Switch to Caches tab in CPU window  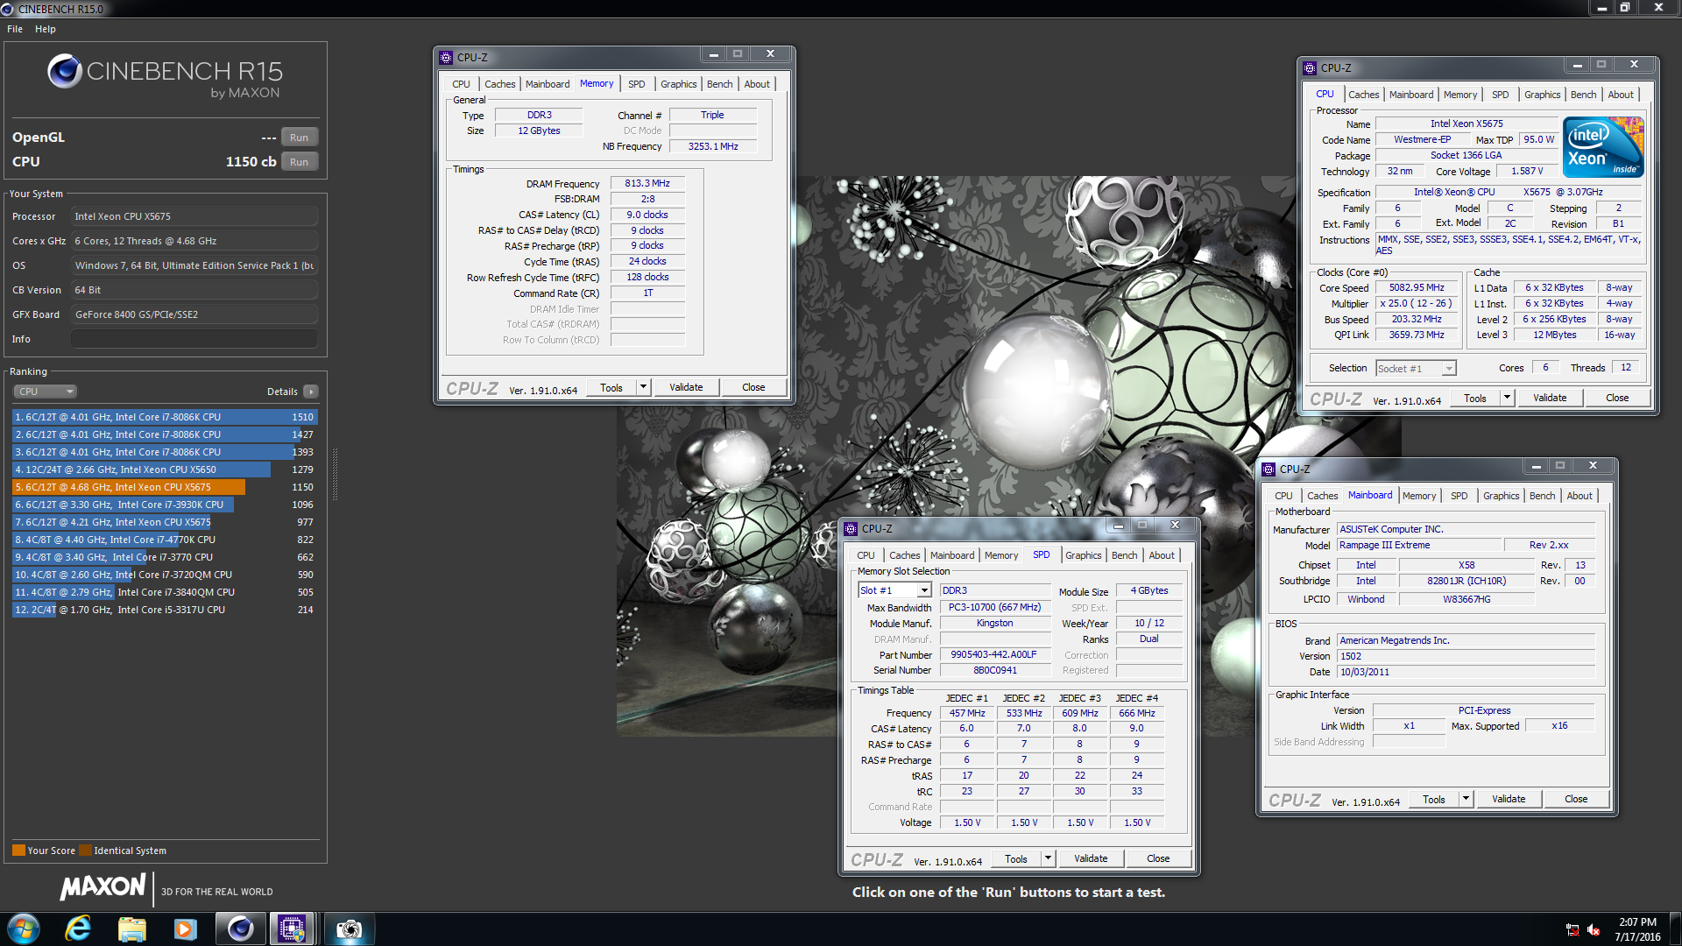point(1363,95)
